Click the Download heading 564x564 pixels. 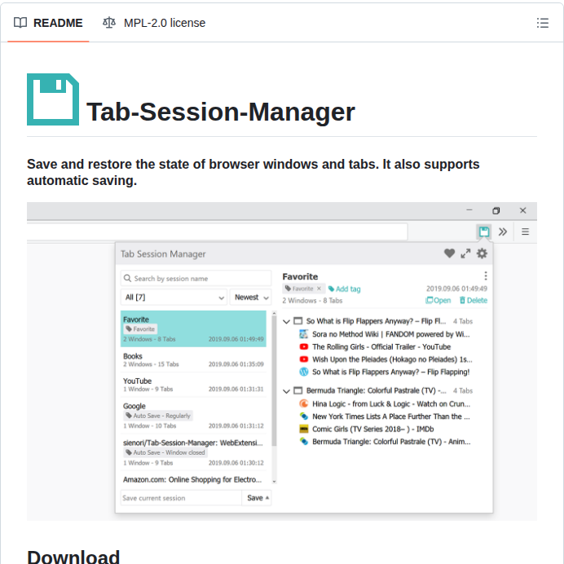(x=73, y=557)
